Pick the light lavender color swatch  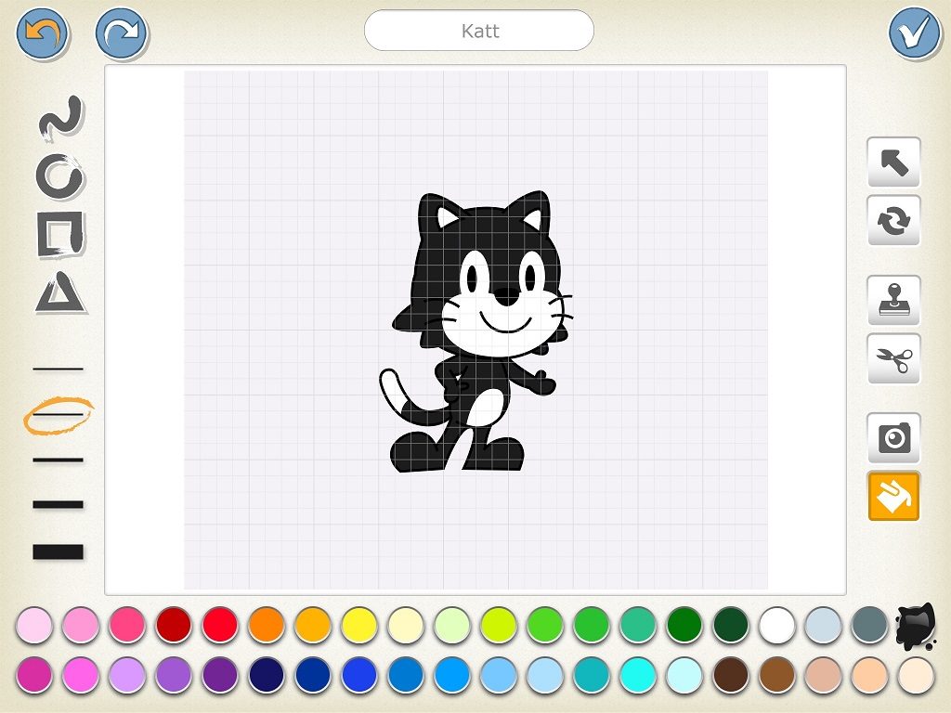point(126,675)
